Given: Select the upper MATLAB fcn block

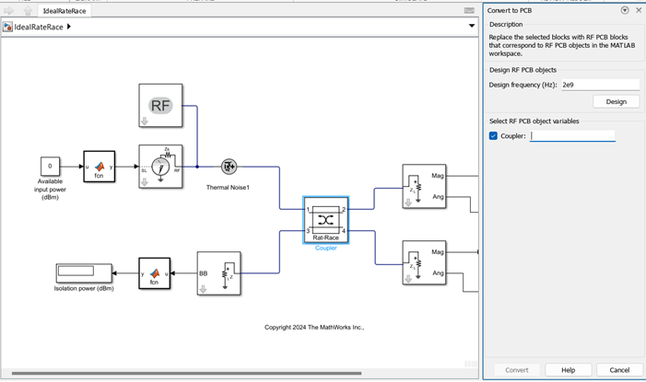Looking at the screenshot, I should pyautogui.click(x=99, y=167).
